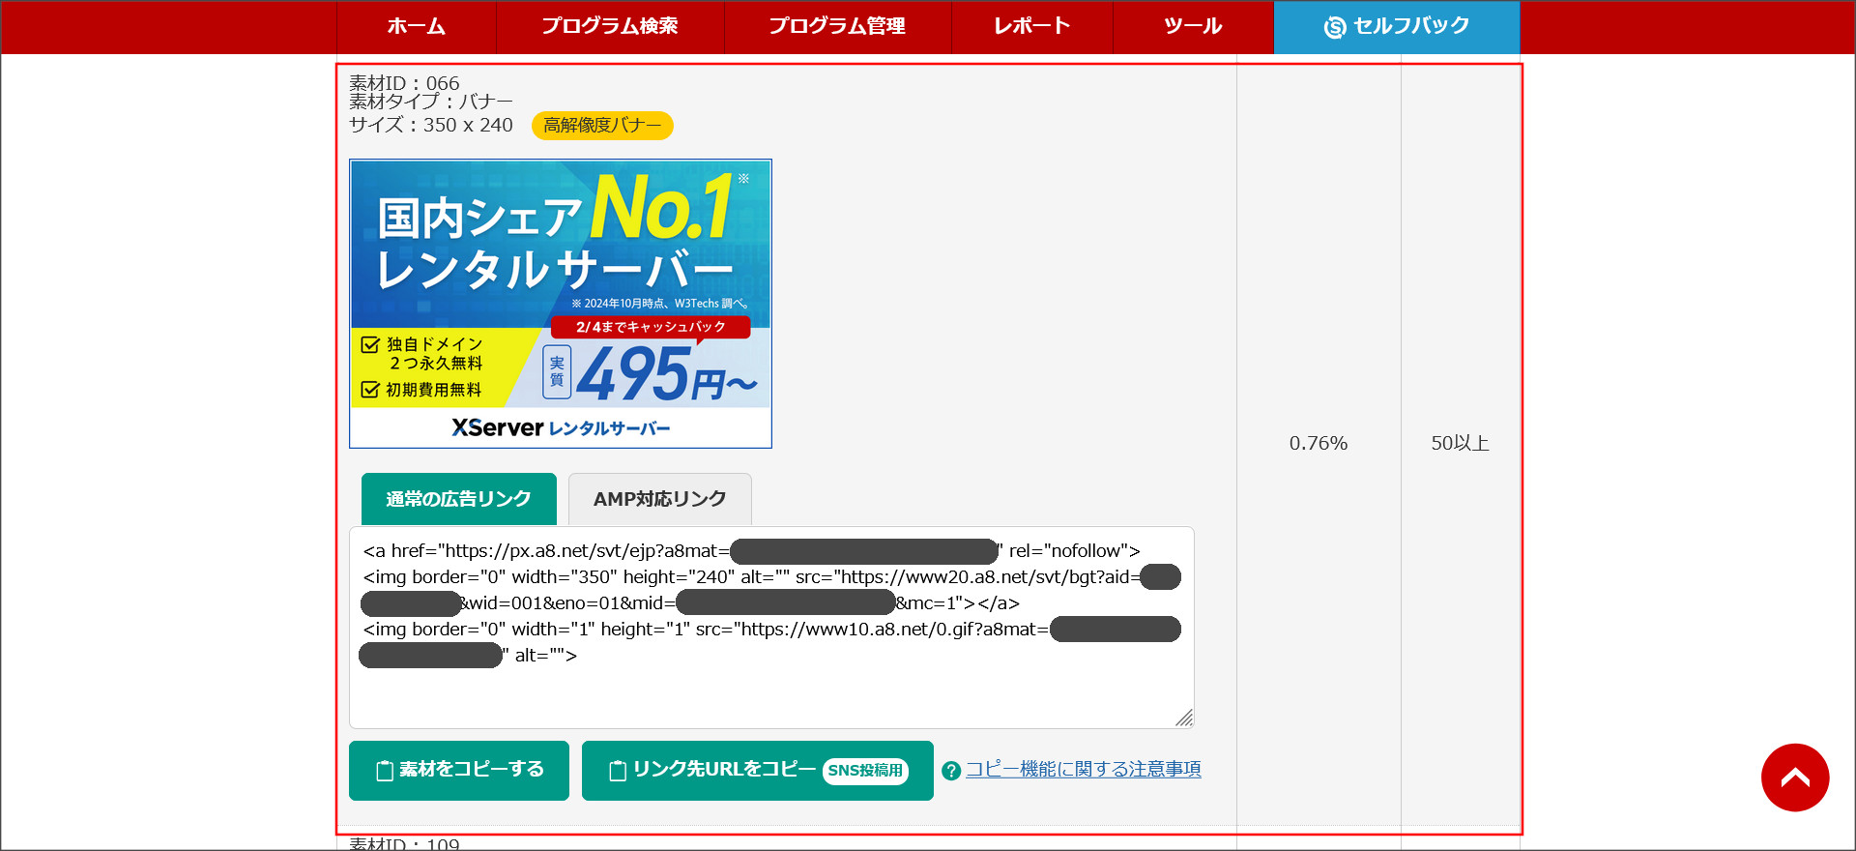
Task: Switch to the セルフバック tab
Action: pyautogui.click(x=1397, y=27)
